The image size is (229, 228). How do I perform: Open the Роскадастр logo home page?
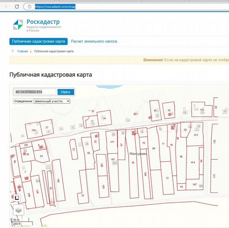coord(18,24)
